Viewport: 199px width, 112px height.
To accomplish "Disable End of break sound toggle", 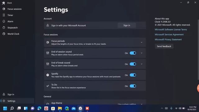I will click(133, 64).
